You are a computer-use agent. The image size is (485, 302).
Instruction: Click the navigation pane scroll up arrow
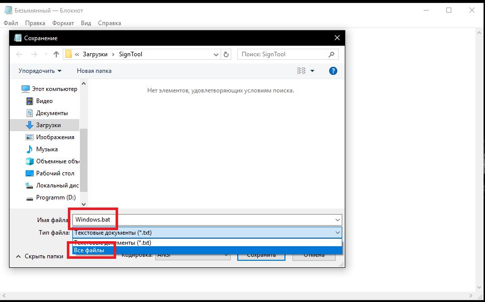(83, 84)
